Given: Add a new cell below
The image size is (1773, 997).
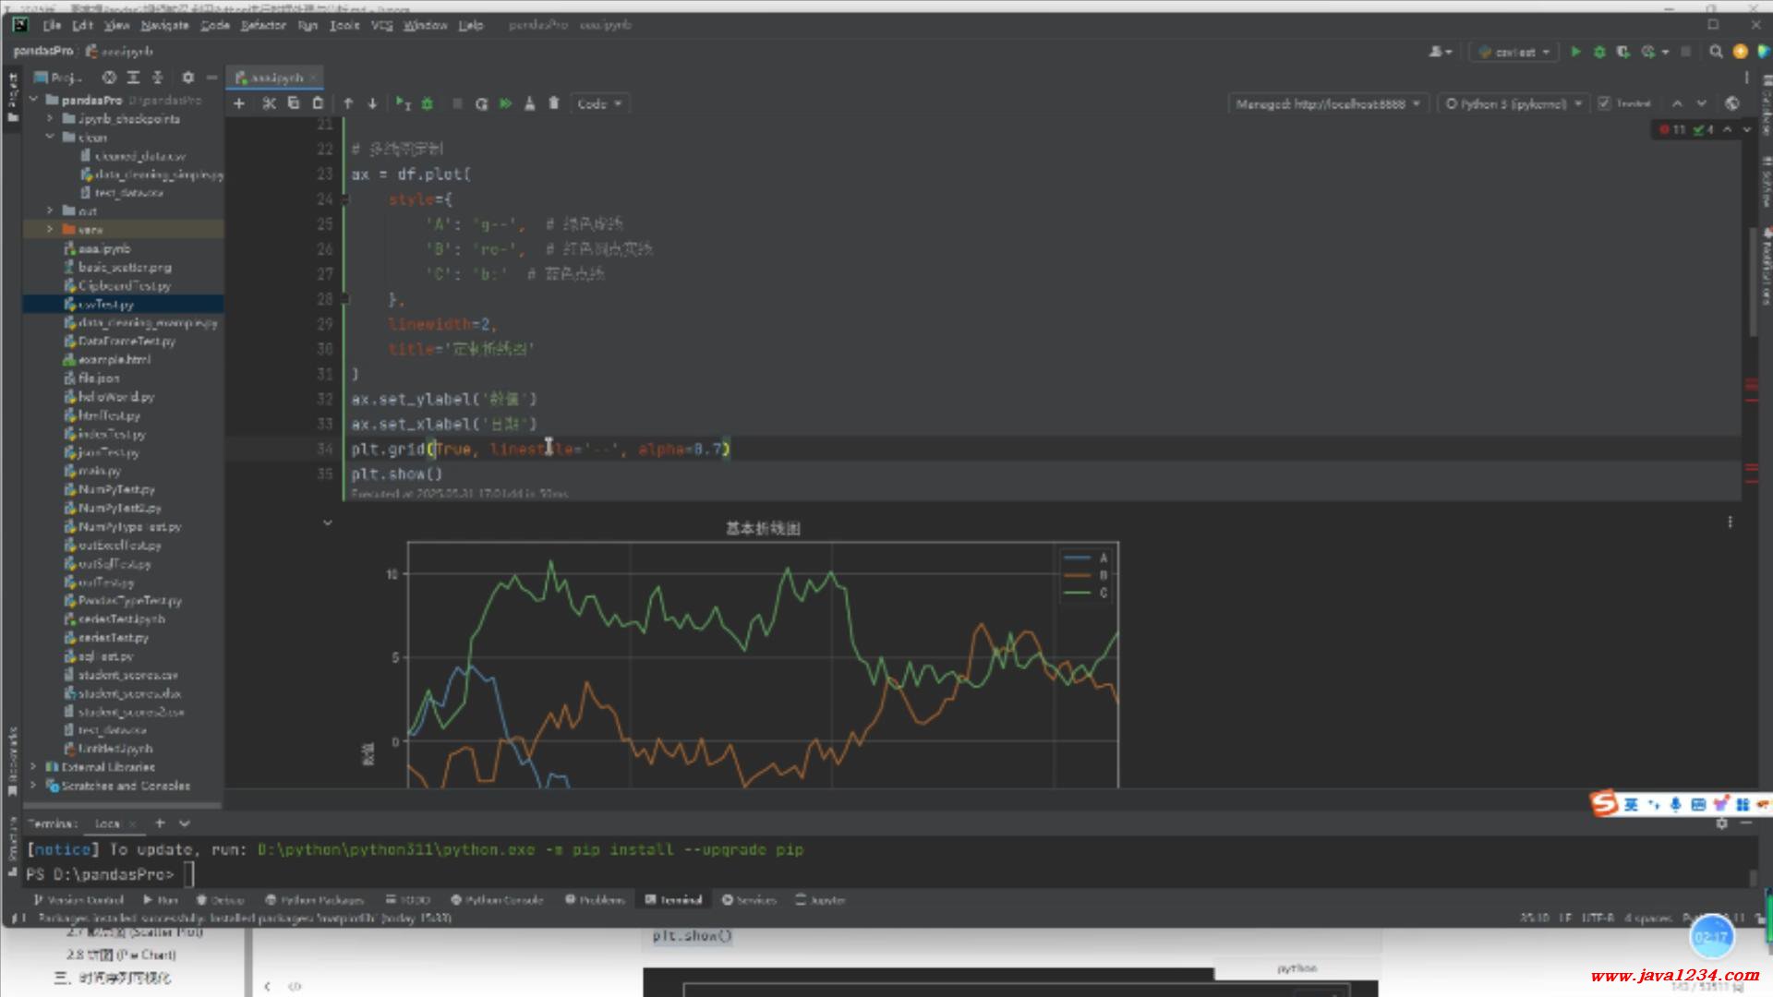Looking at the screenshot, I should pos(239,103).
